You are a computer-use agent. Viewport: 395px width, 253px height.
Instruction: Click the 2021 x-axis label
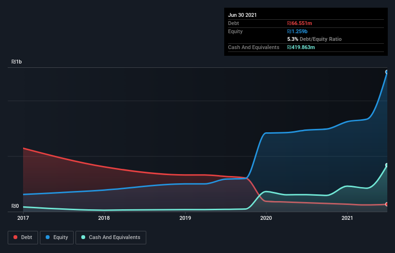tap(347, 218)
